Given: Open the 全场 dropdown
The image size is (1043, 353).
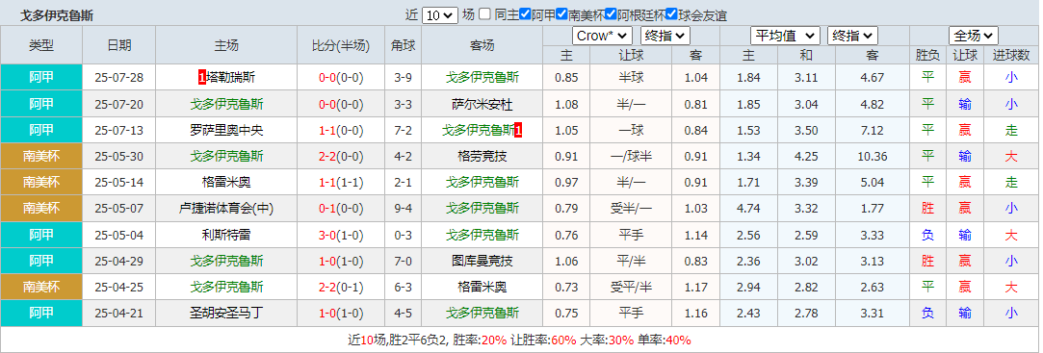Looking at the screenshot, I should coord(974,36).
